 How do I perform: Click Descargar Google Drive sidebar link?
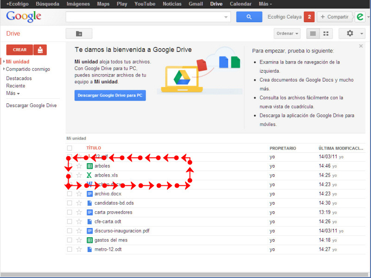(32, 106)
